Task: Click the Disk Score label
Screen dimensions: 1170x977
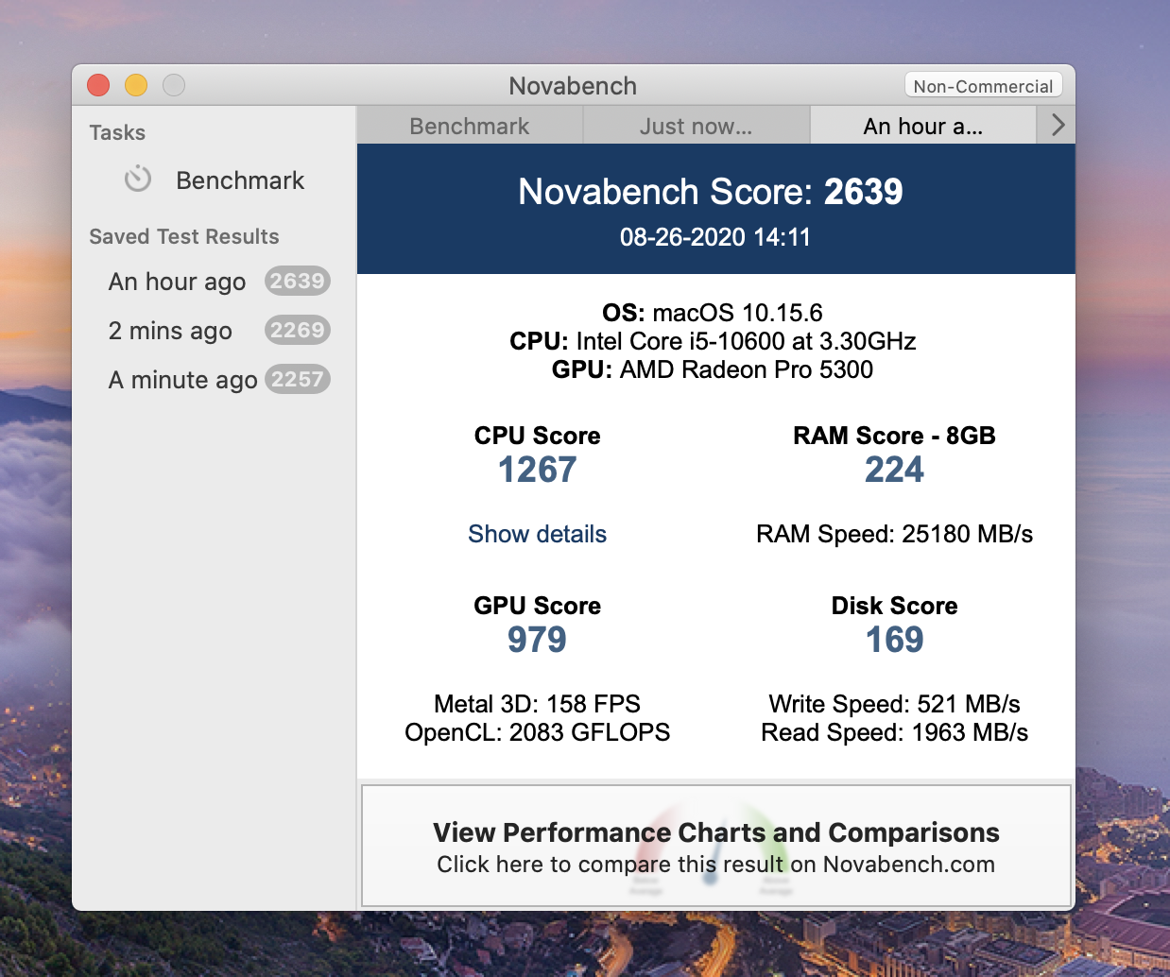Action: coord(894,606)
